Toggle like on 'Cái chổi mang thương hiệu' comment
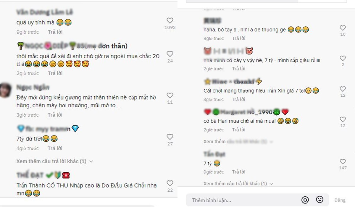The height and width of the screenshot is (207, 355). click(x=343, y=89)
